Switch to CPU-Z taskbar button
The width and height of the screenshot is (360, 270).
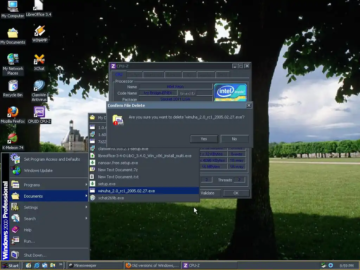[209, 265]
